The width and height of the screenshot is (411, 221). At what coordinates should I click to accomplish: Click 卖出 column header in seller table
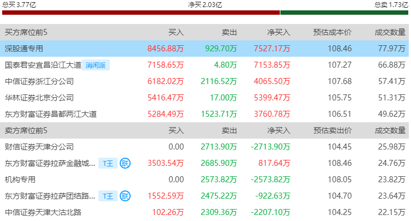(229, 130)
